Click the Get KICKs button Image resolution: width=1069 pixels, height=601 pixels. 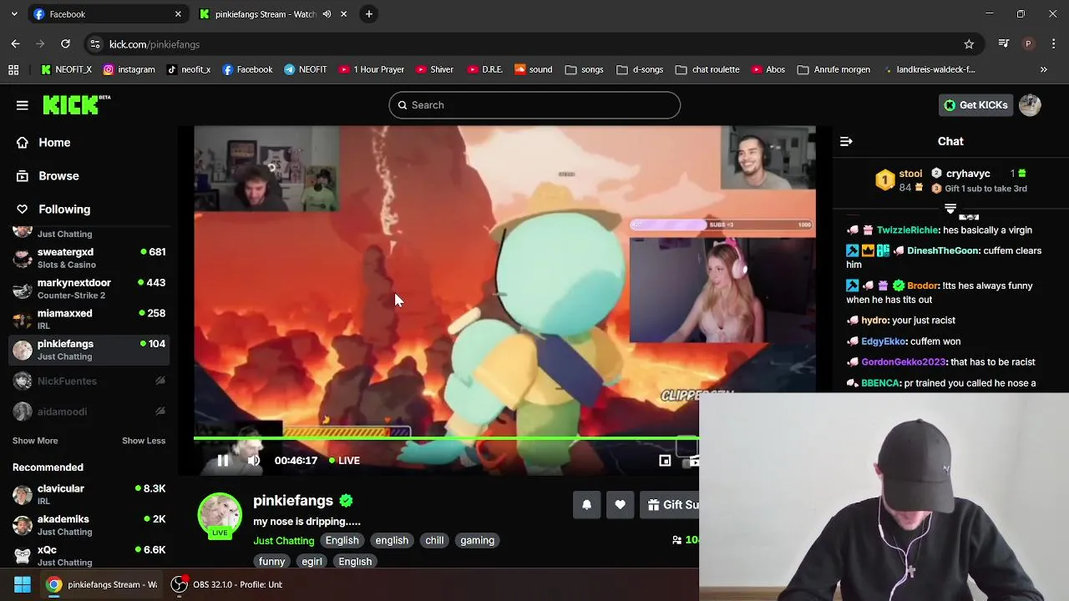click(x=975, y=105)
